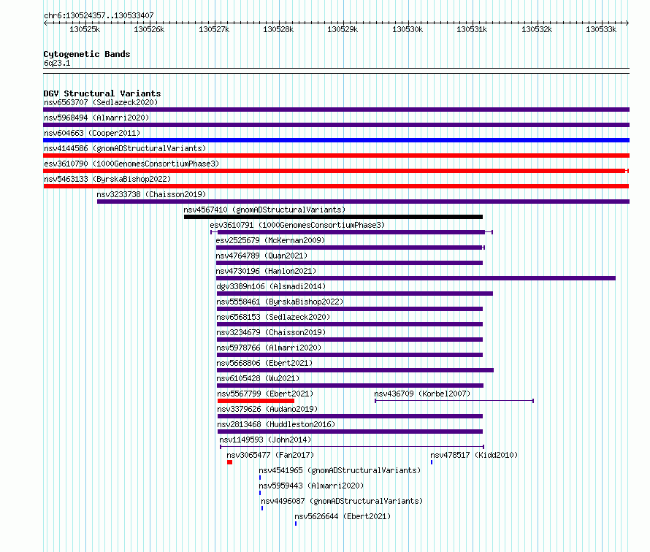Select the nsv5968494 (Almarri2020) variant label
Image resolution: width=650 pixels, height=552 pixels.
[96, 118]
